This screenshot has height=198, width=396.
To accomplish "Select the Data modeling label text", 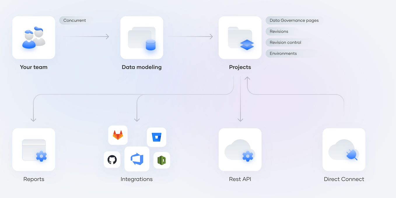I will [x=142, y=67].
